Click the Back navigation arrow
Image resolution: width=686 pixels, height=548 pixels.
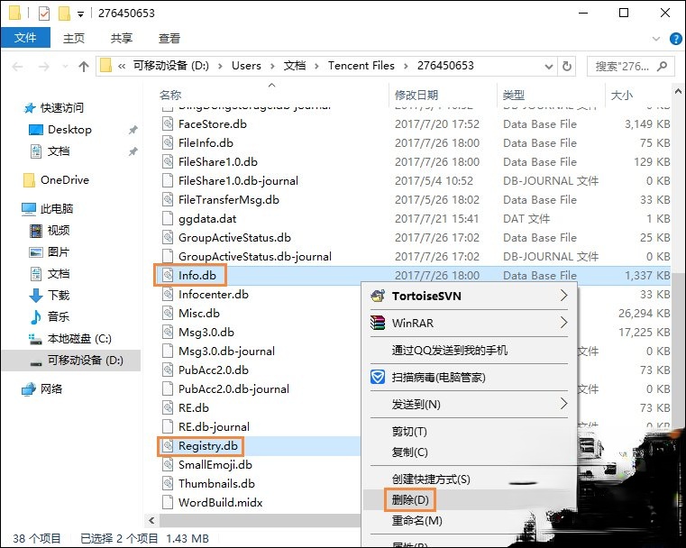[17, 67]
